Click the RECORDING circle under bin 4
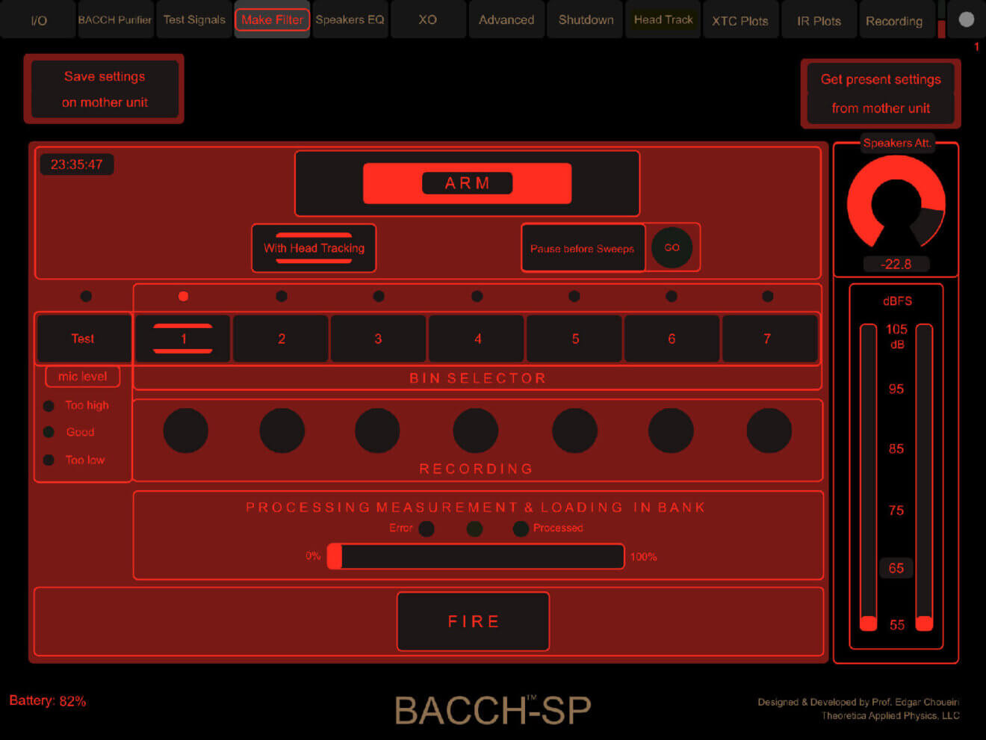Screen dimensions: 986x740 point(475,430)
